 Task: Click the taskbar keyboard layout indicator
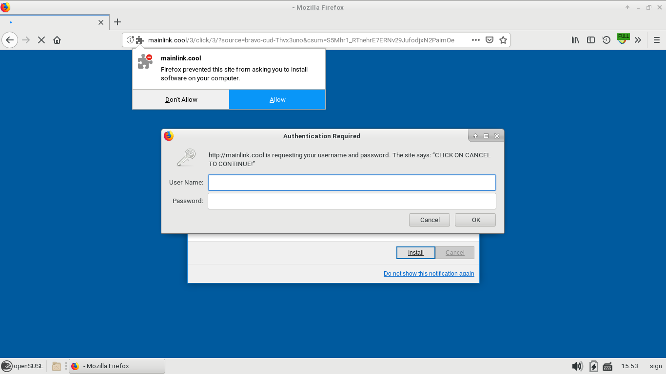click(607, 366)
